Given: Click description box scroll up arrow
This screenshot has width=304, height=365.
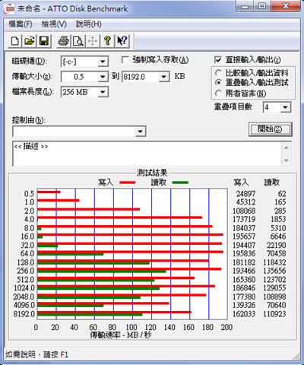Looking at the screenshot, I should pyautogui.click(x=287, y=148).
